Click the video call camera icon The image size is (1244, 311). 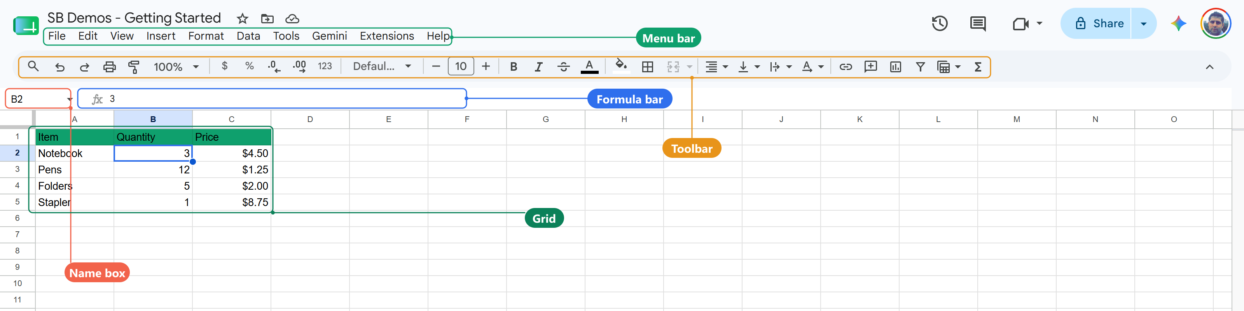point(1021,23)
